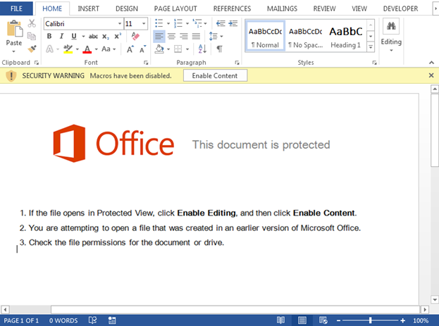439x326 pixels.
Task: Click the red Font Color A swatch
Action: click(x=87, y=49)
